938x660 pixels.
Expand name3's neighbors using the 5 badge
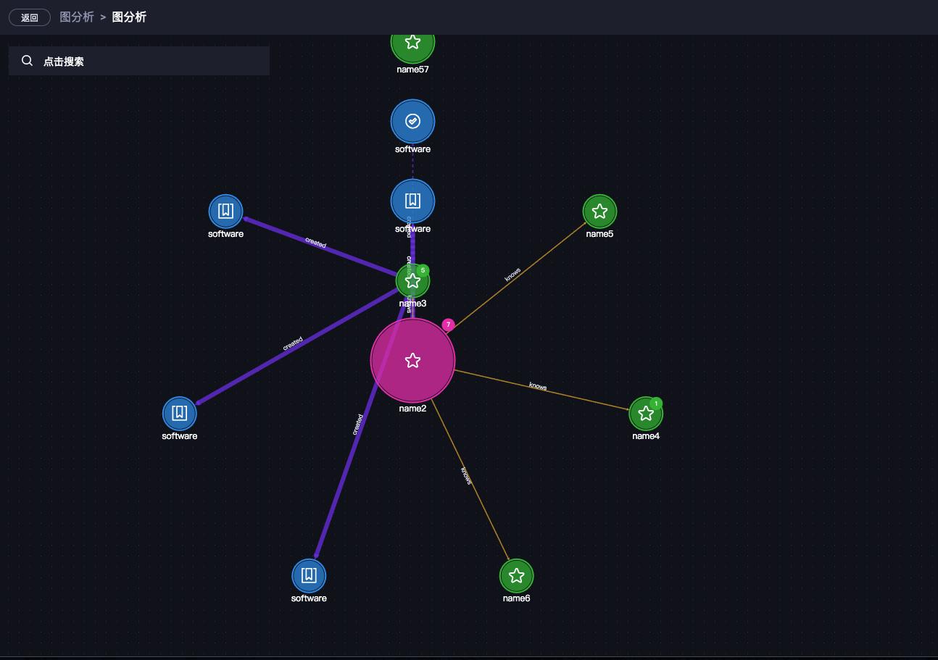point(423,269)
